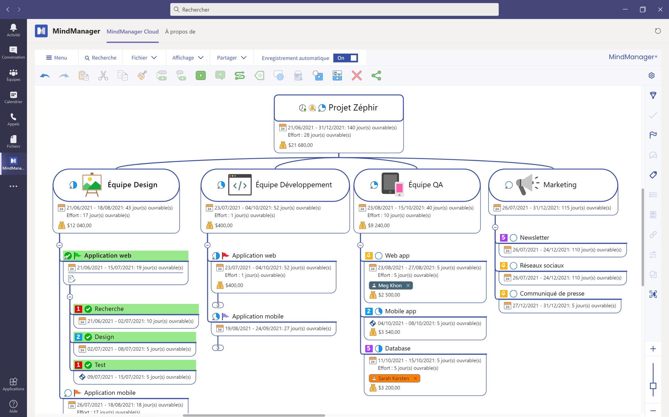Image resolution: width=669 pixels, height=417 pixels.
Task: Open the hamburger Menu
Action: pos(56,58)
